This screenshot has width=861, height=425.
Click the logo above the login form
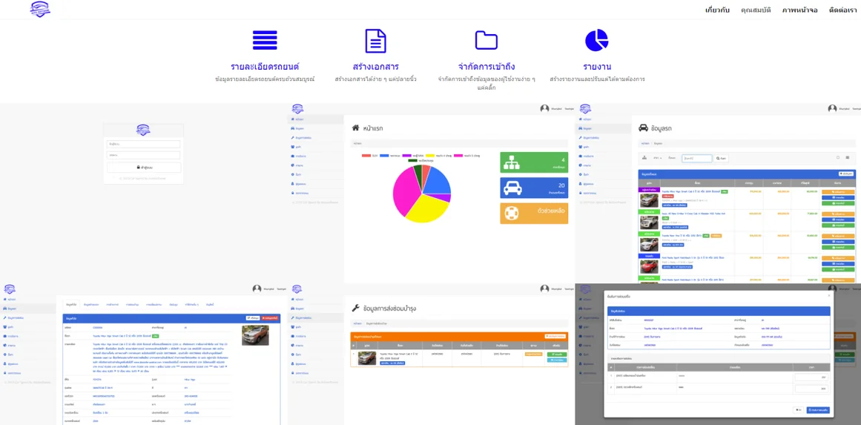pyautogui.click(x=143, y=130)
